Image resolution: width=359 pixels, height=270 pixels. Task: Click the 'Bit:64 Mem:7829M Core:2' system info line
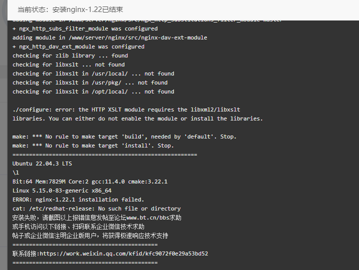(90, 181)
